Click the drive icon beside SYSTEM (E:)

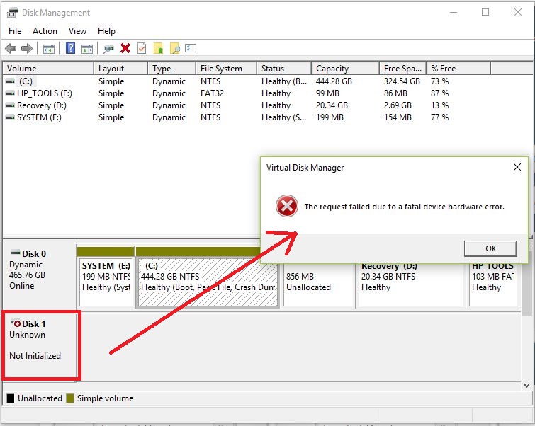point(10,117)
